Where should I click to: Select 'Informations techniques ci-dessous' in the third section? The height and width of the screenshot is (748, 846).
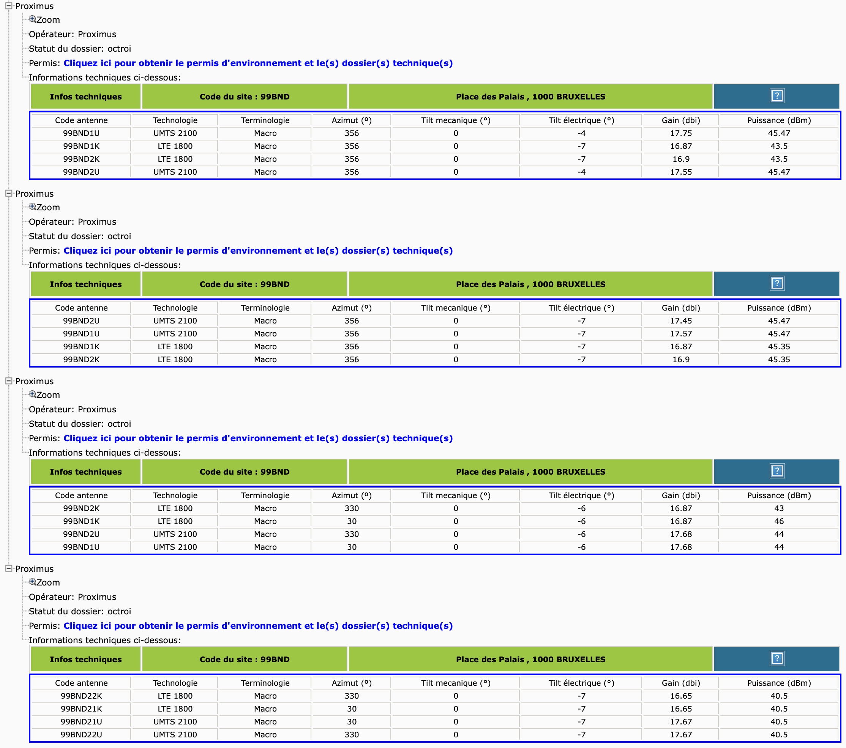tap(105, 453)
